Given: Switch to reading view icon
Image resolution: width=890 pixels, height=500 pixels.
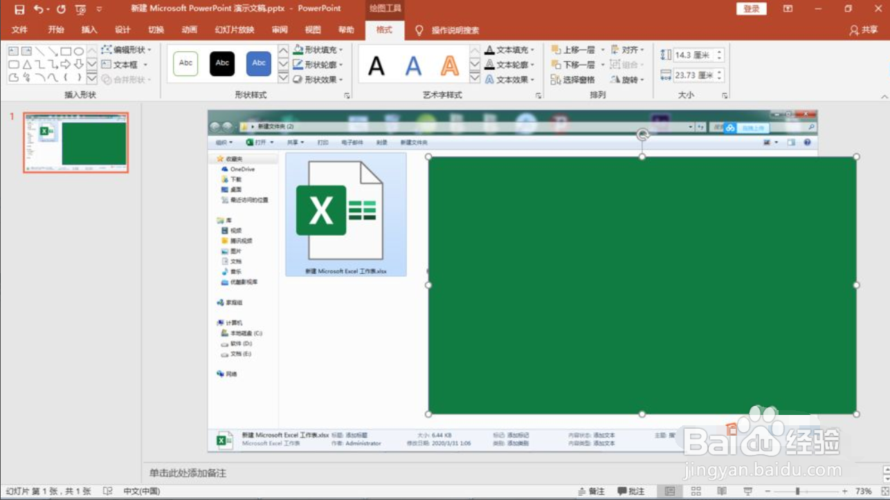Looking at the screenshot, I should pos(722,491).
